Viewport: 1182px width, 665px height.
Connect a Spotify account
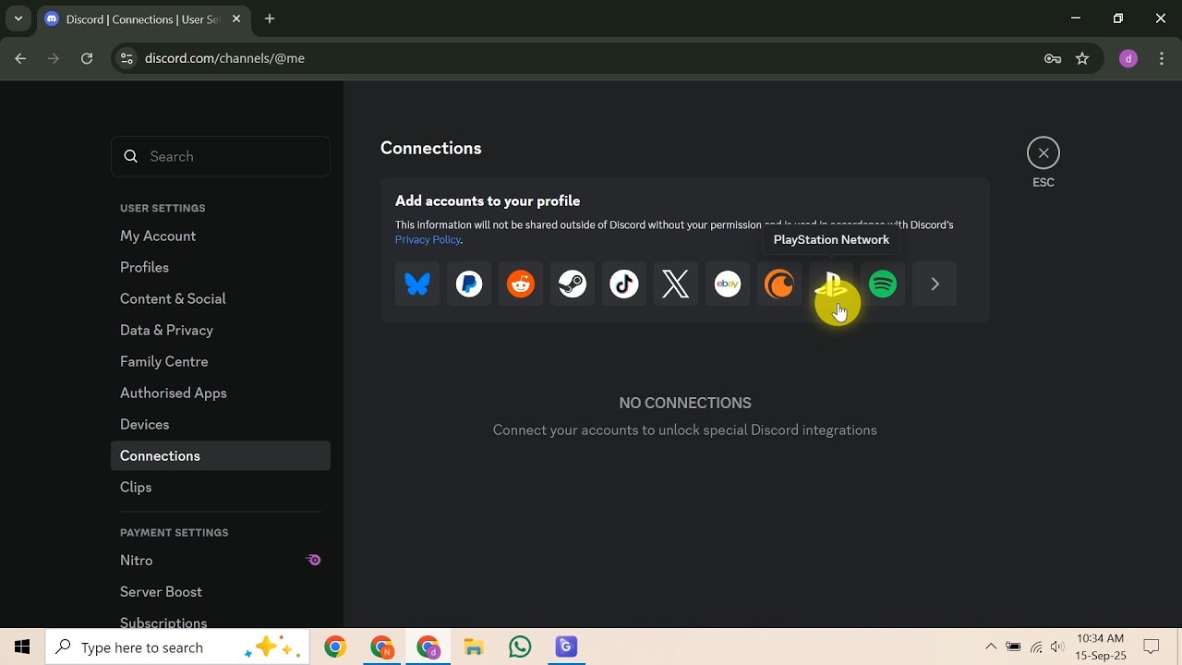(x=883, y=284)
